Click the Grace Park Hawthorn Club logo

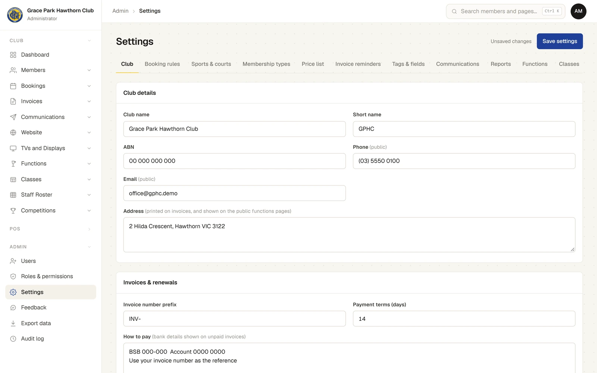(x=15, y=15)
